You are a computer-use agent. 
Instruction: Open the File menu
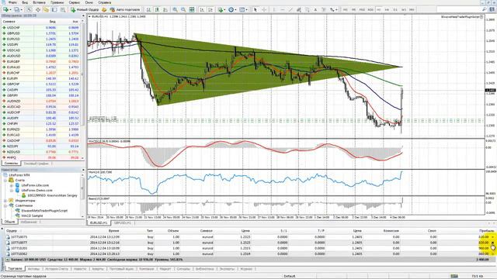(x=12, y=2)
